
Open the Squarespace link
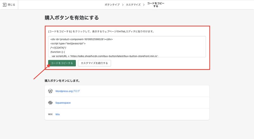tap(63, 103)
